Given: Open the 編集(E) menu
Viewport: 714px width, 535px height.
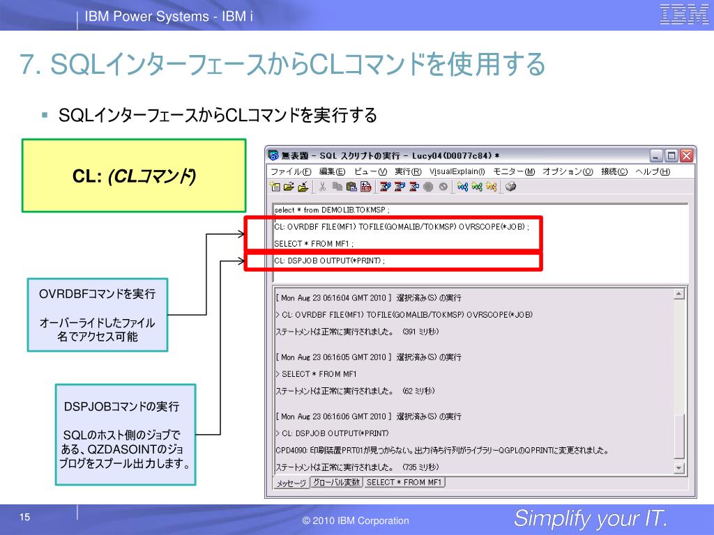Looking at the screenshot, I should point(332,171).
